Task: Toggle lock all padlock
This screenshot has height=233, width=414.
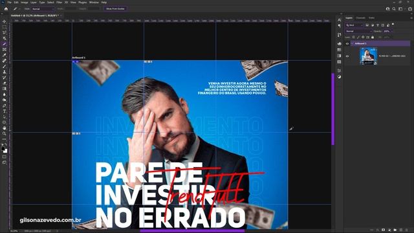Action: click(x=373, y=38)
